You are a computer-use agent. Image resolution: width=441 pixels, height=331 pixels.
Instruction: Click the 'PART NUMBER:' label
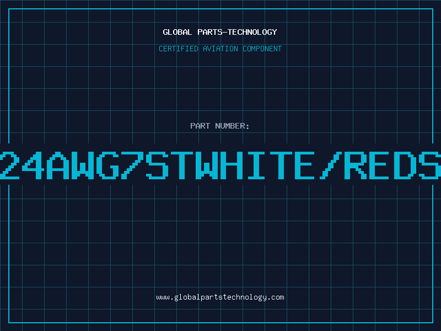point(220,126)
